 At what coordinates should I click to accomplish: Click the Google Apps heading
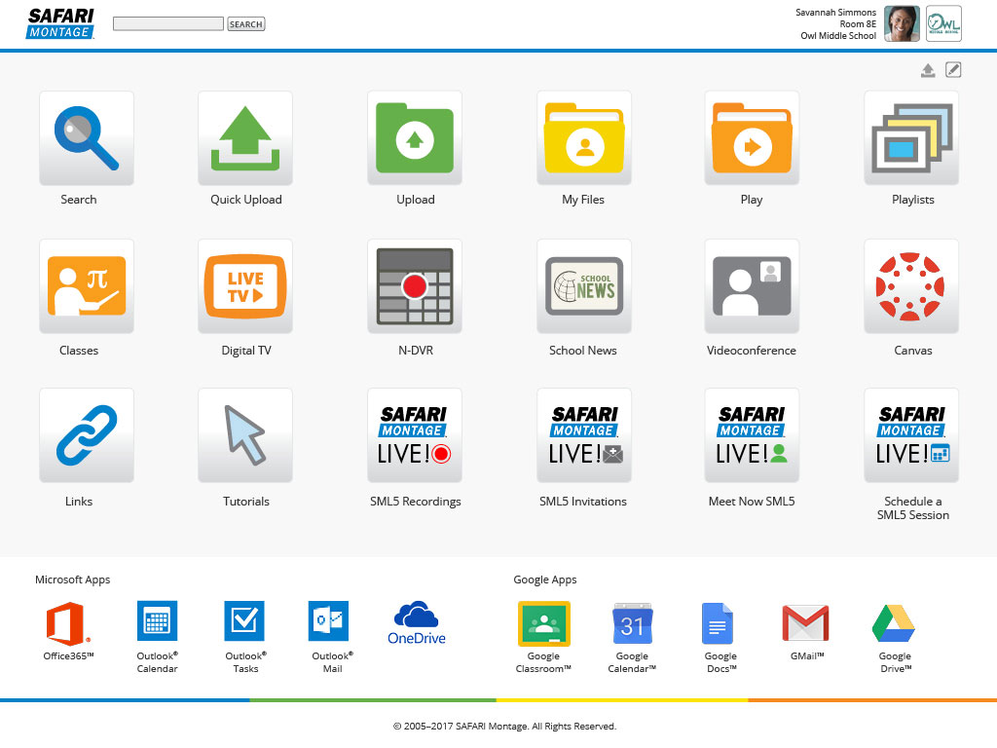[x=545, y=580]
